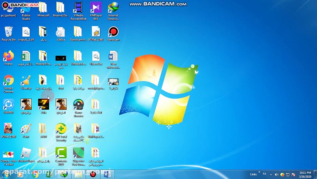Select the metalplayer... folder
Screen dimensions: 317x179
pyautogui.click(x=96, y=82)
